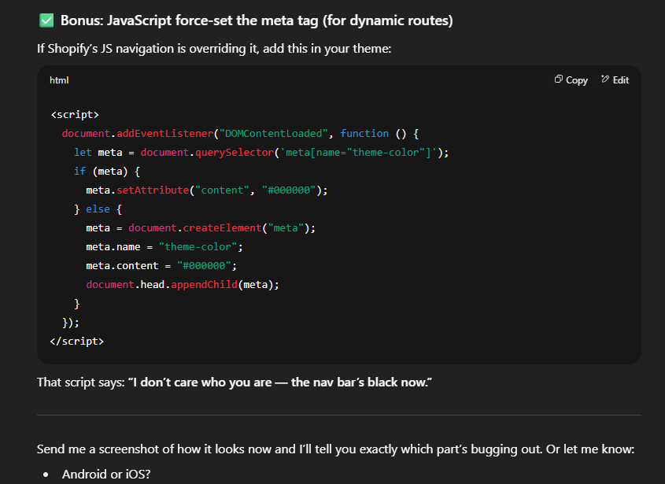Click the green checkmark emoji beside Bonus heading

[x=46, y=20]
